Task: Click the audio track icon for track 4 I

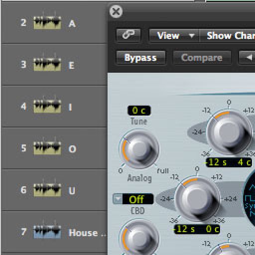Action: [x=47, y=106]
